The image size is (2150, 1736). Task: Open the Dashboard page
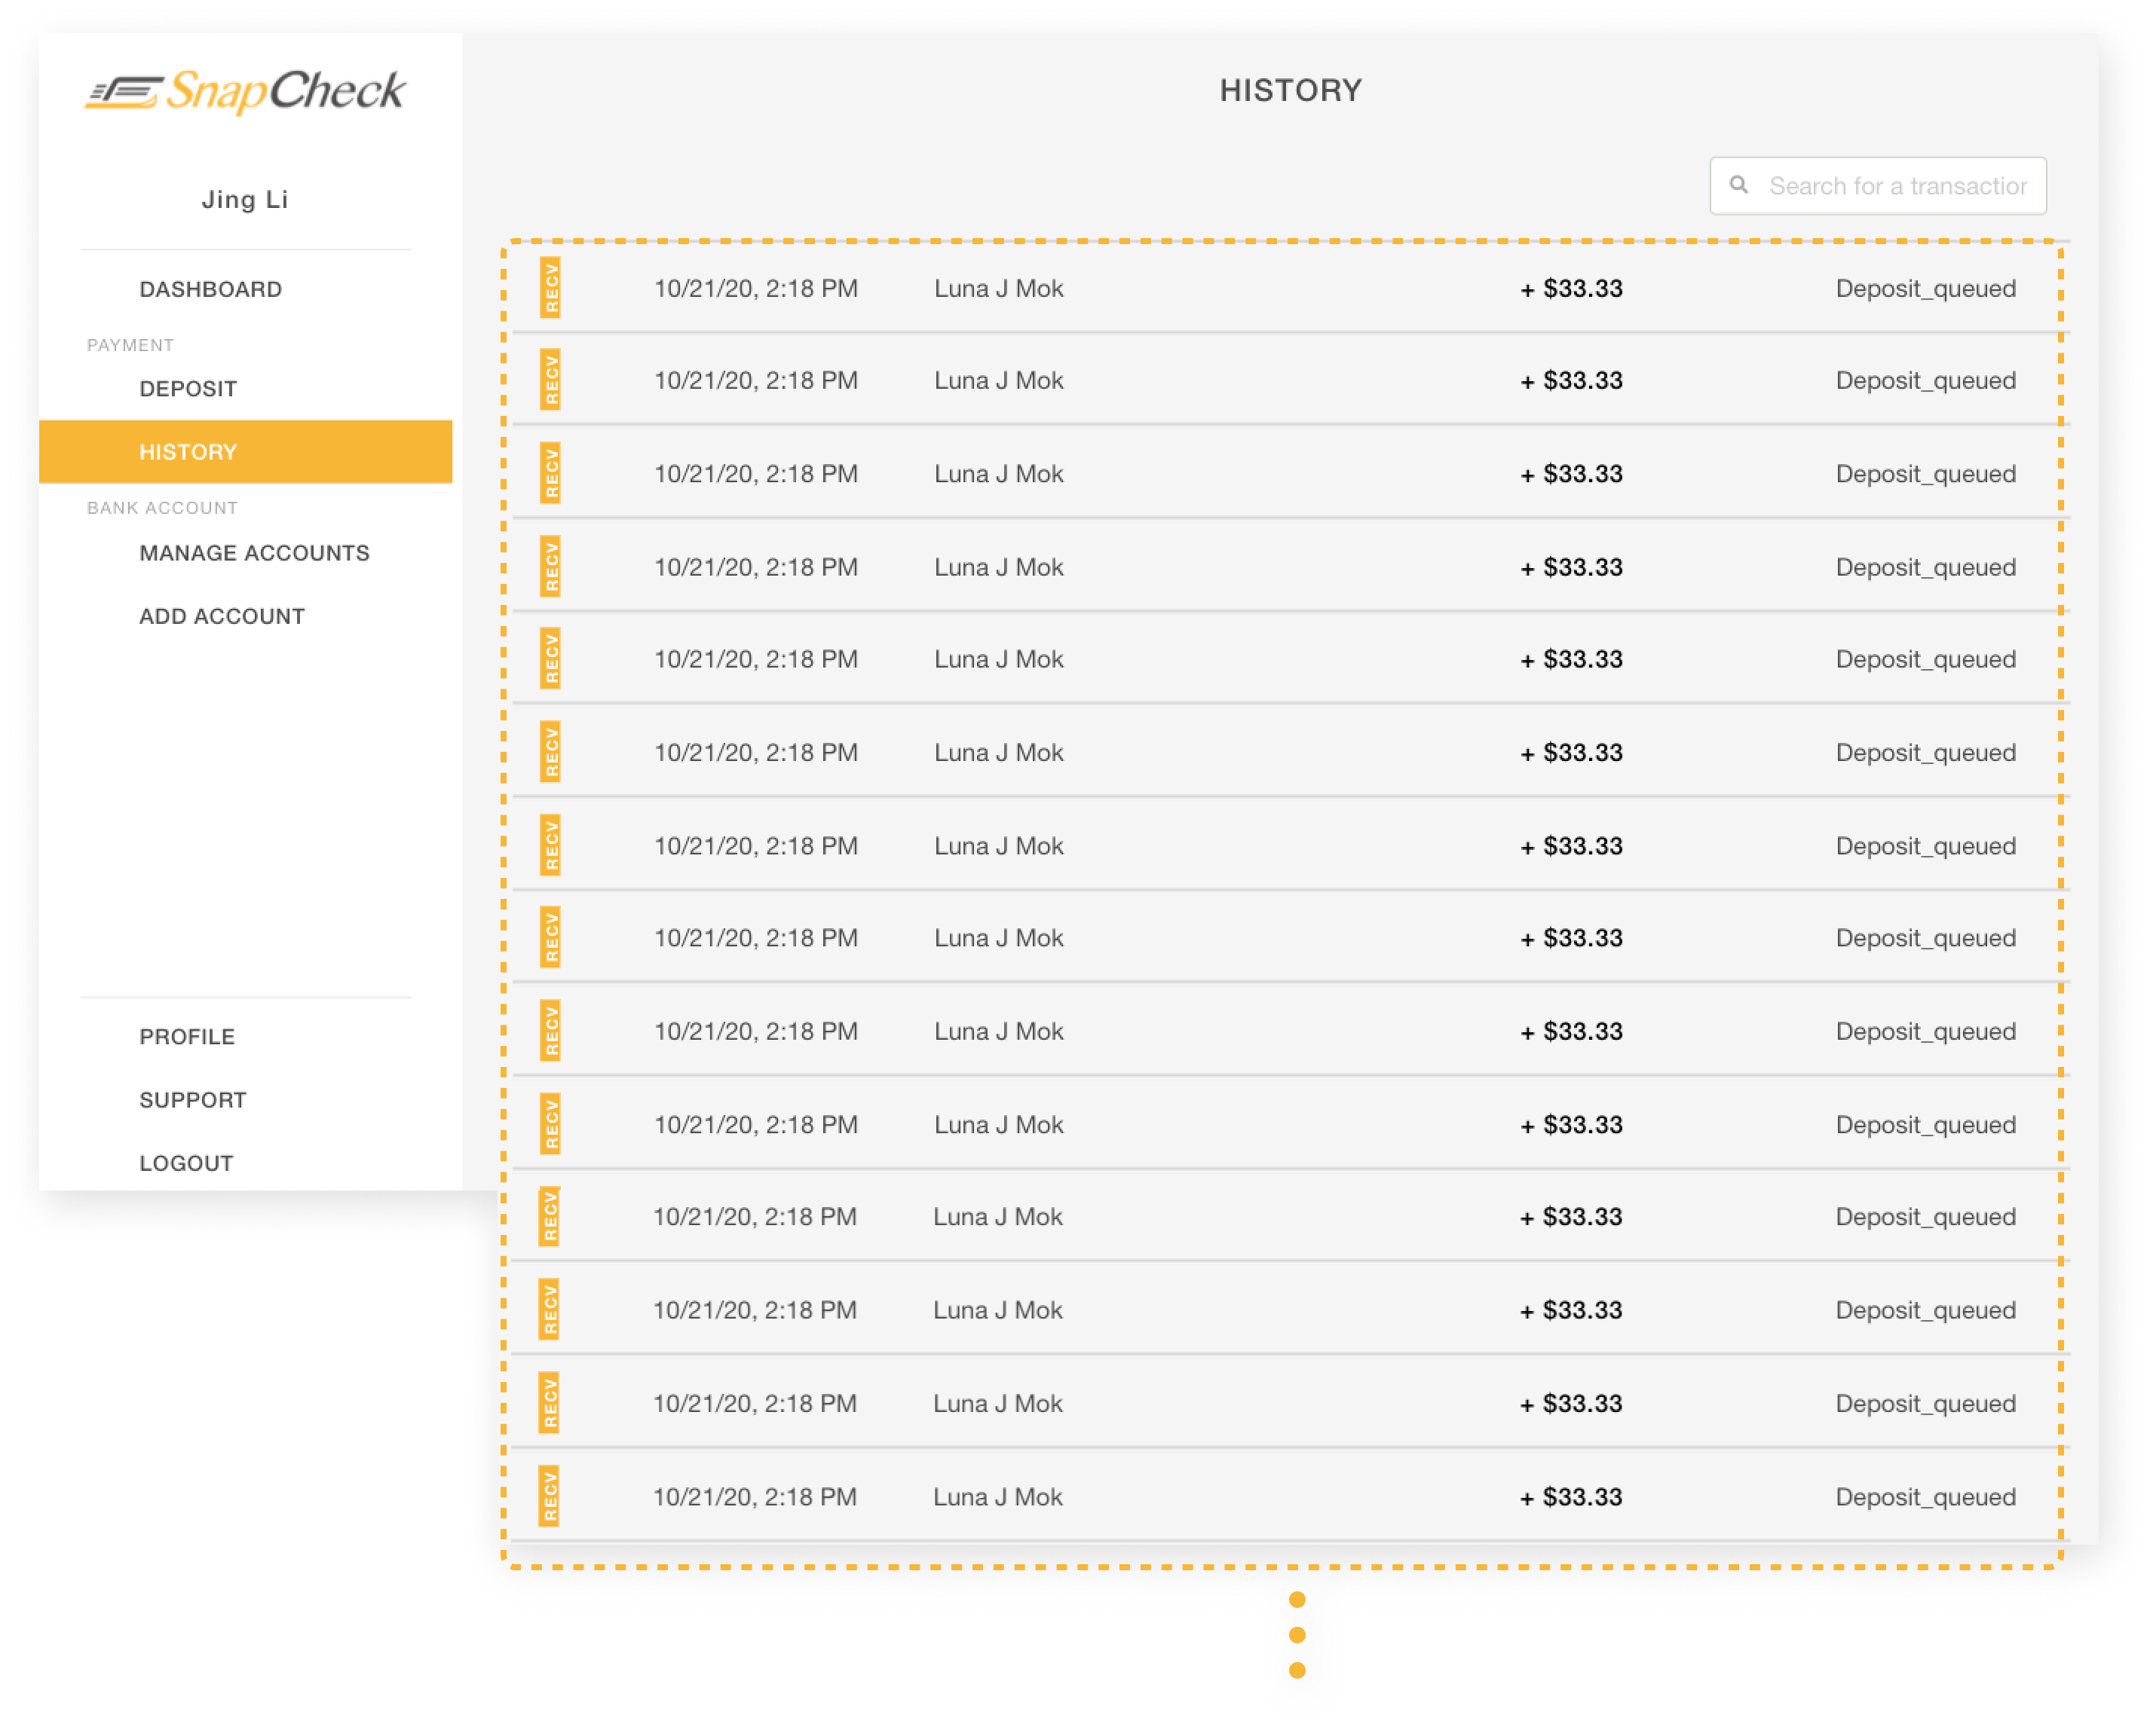(x=210, y=289)
